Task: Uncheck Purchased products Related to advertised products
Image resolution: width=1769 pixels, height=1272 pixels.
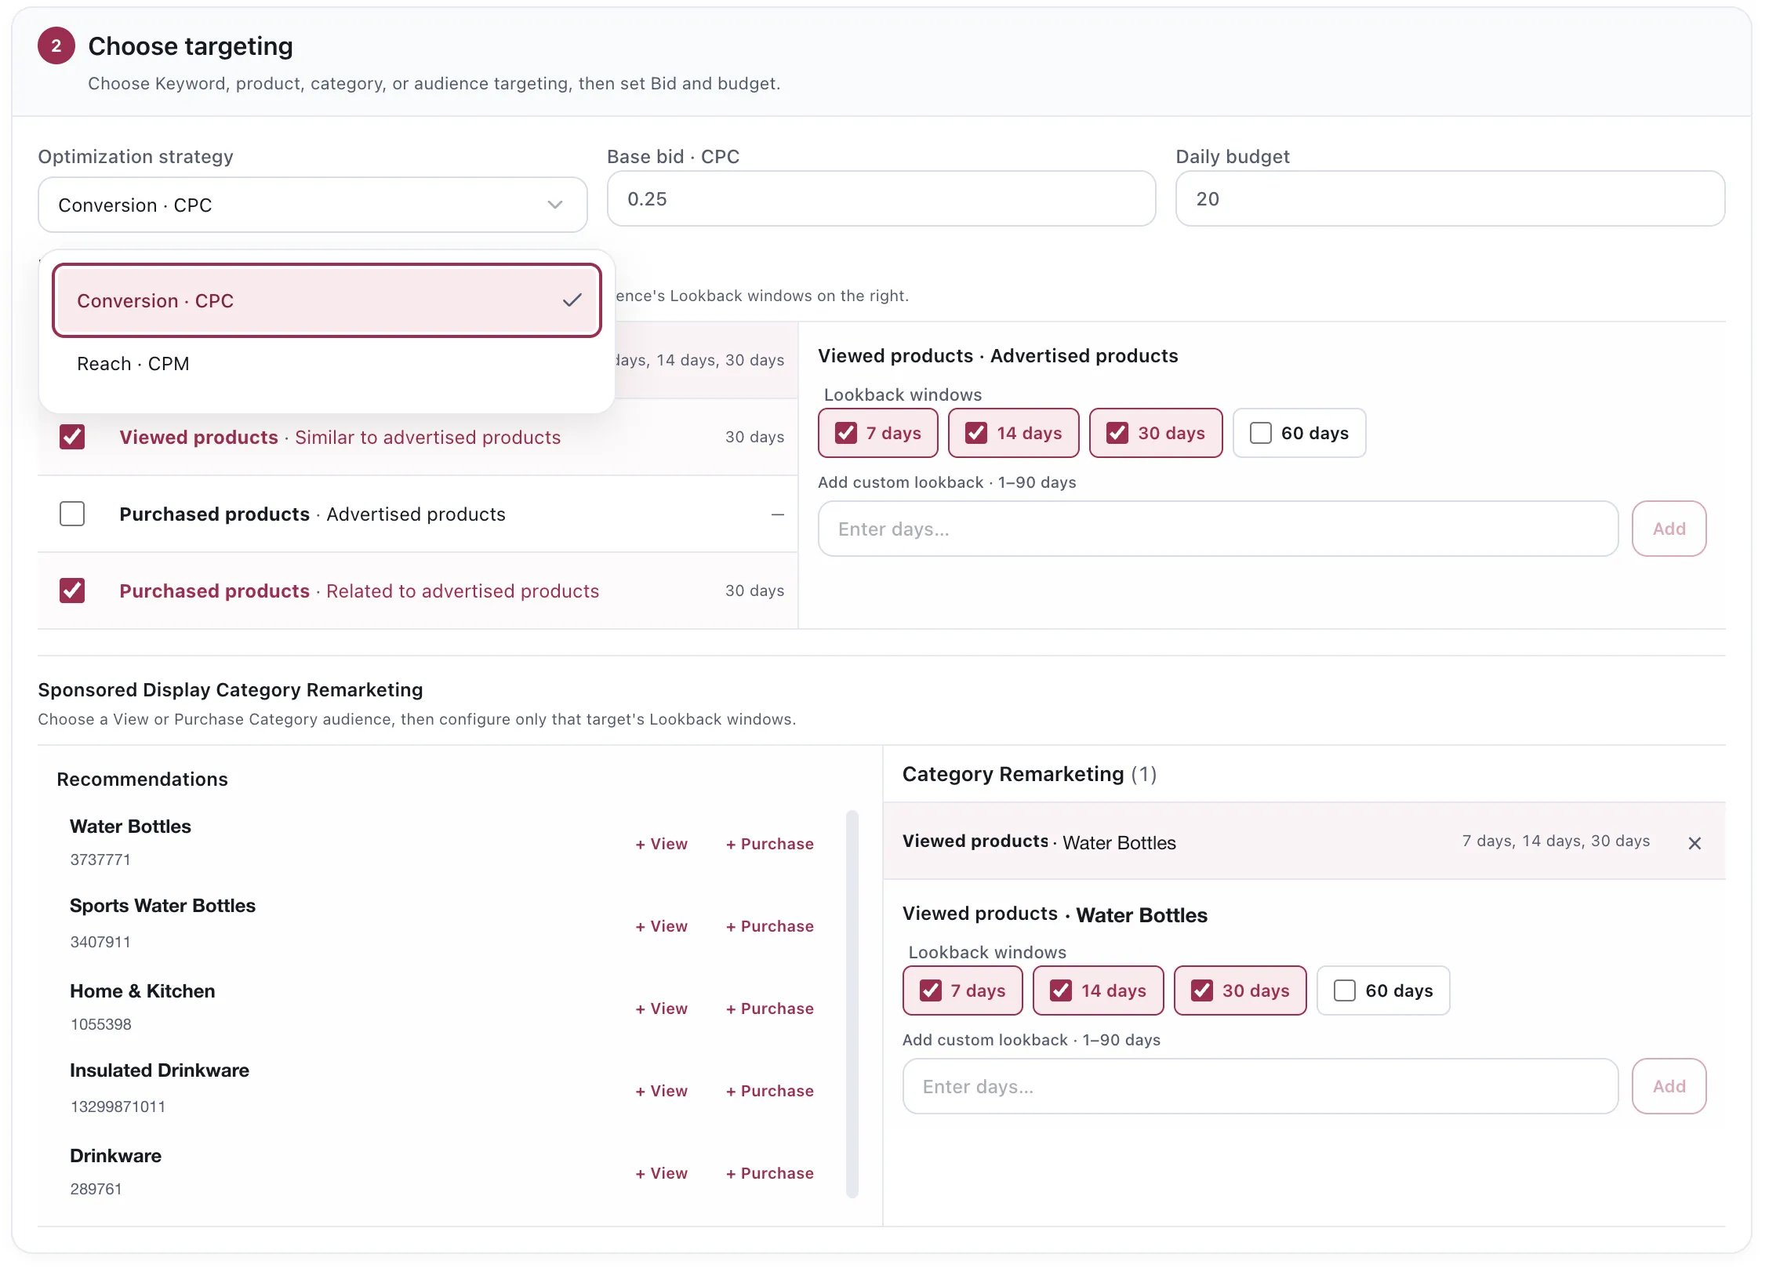Action: [72, 591]
